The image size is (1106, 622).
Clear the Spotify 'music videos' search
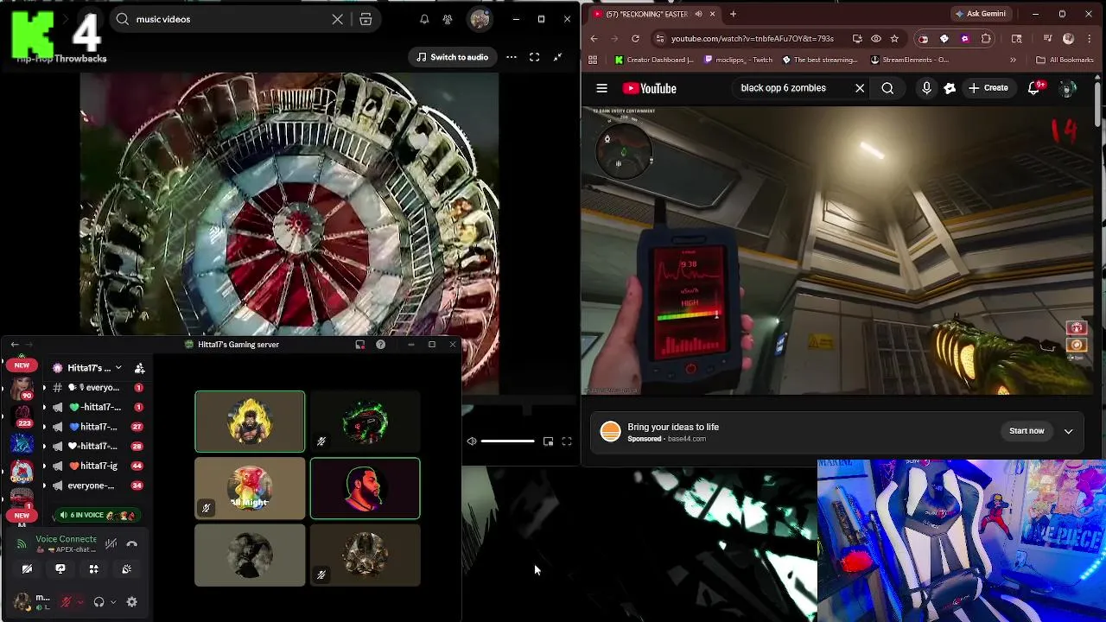click(338, 19)
